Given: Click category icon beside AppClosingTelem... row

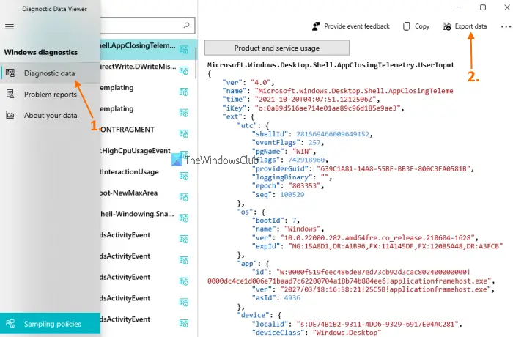Looking at the screenshot, I should (x=184, y=50).
